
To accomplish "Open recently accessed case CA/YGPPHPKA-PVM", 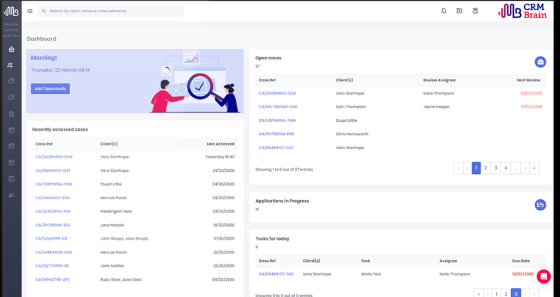I will 54,184.
